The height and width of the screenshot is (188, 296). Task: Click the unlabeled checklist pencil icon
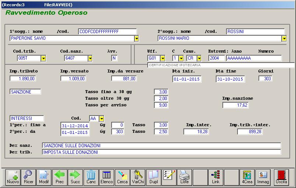[x=169, y=177]
